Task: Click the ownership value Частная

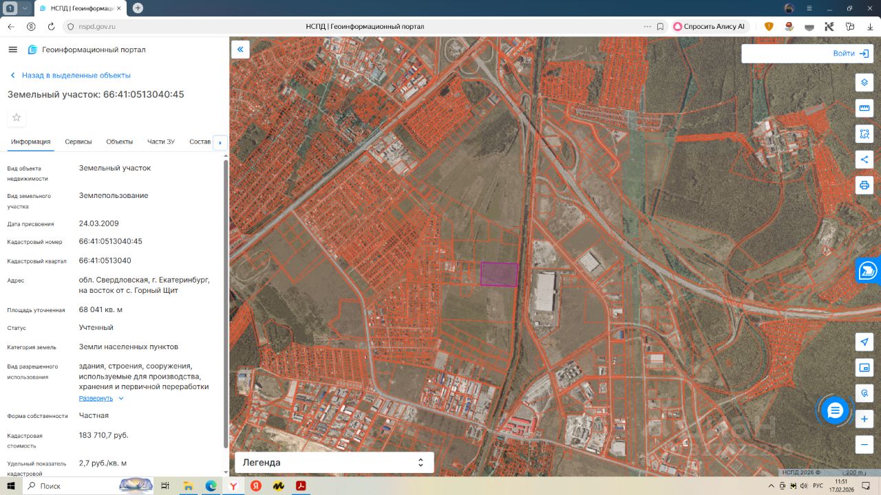Action: [94, 415]
